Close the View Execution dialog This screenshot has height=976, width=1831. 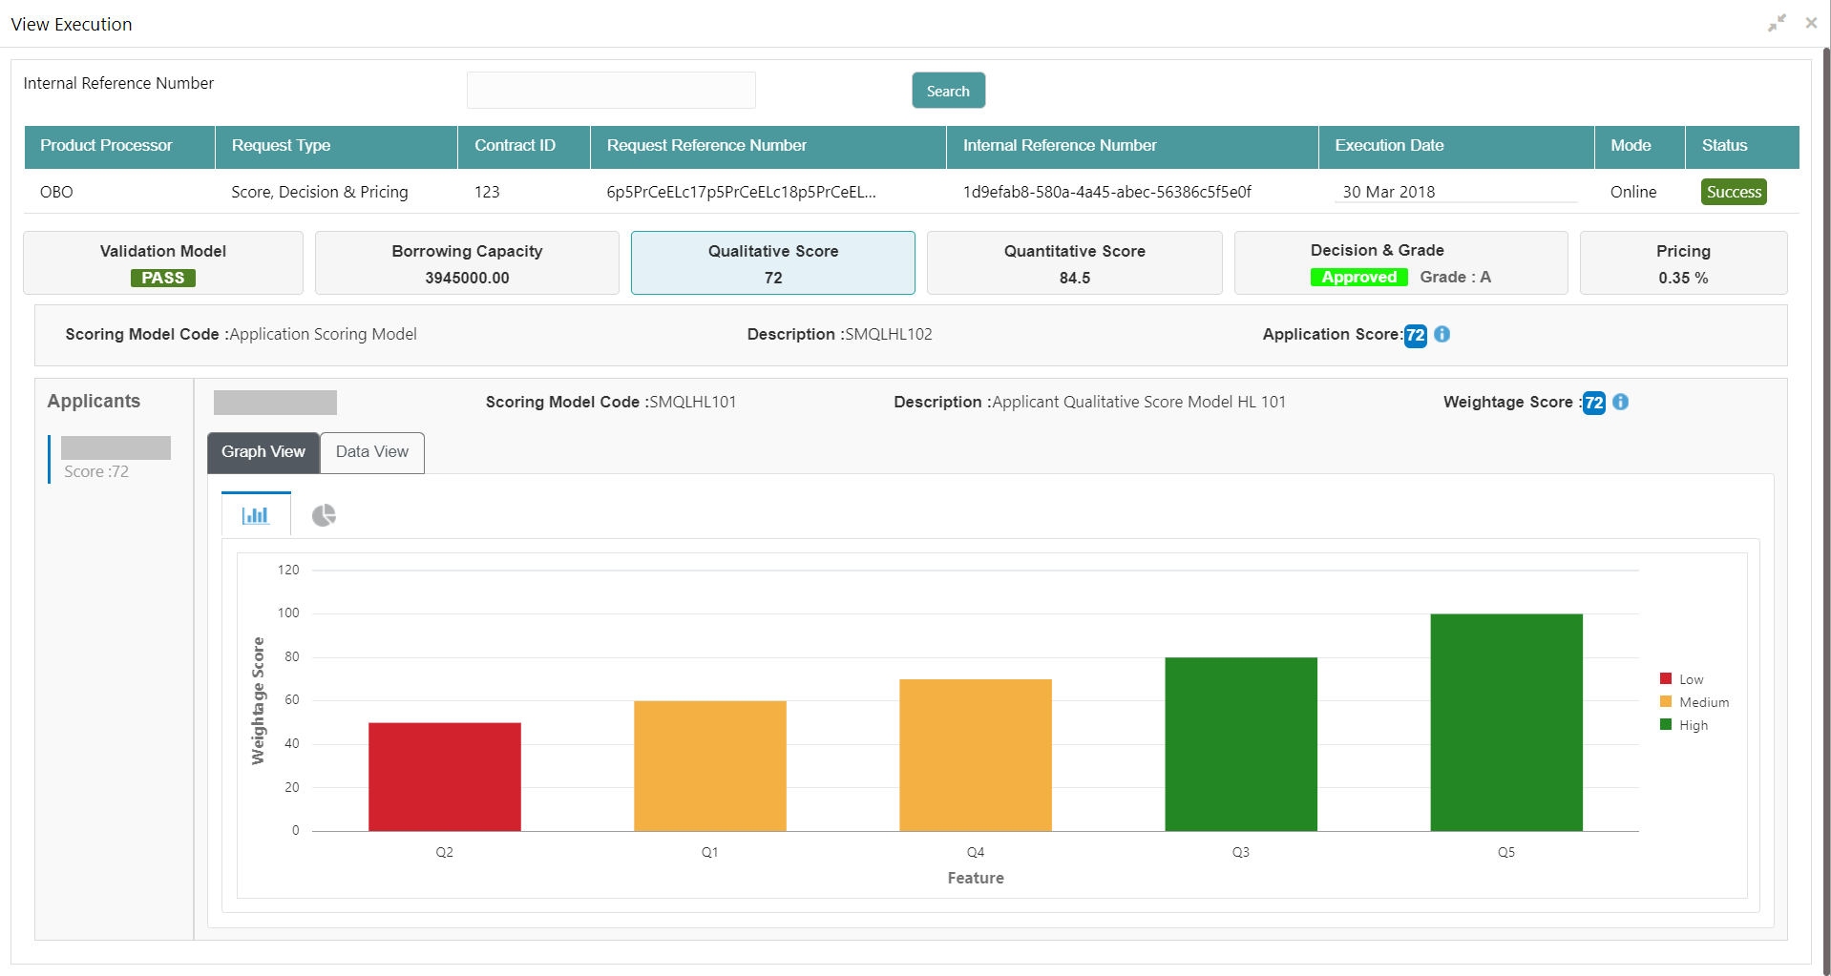(x=1811, y=23)
